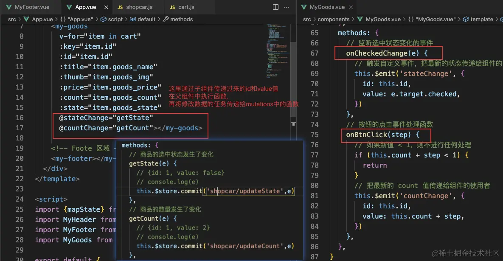Image resolution: width=503 pixels, height=261 pixels.
Task: Open the components breadcrumb in right editor
Action: 334,19
